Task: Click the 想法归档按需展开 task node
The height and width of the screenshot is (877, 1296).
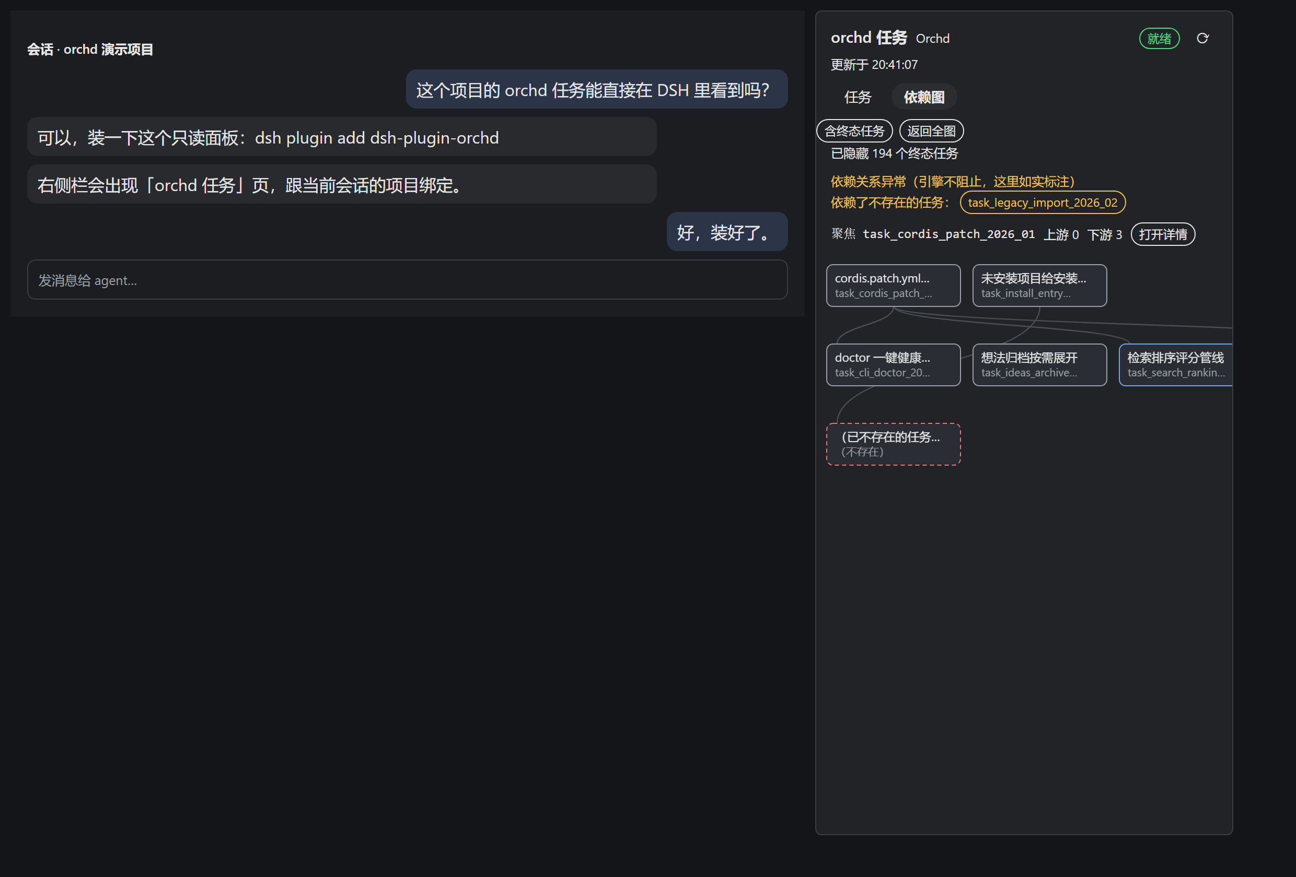Action: (1039, 364)
